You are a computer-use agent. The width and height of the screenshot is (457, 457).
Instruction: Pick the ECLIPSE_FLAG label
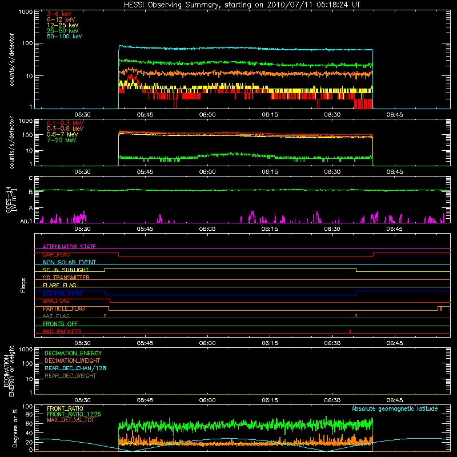click(x=62, y=293)
